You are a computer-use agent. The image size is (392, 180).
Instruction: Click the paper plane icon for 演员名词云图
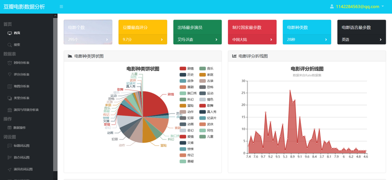10,169
